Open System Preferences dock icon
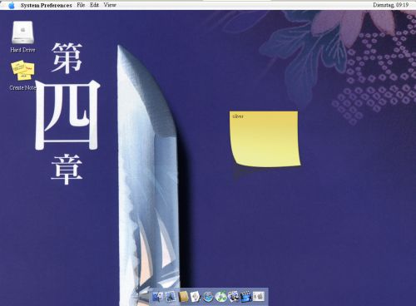This screenshot has width=416, height=306. [x=259, y=297]
